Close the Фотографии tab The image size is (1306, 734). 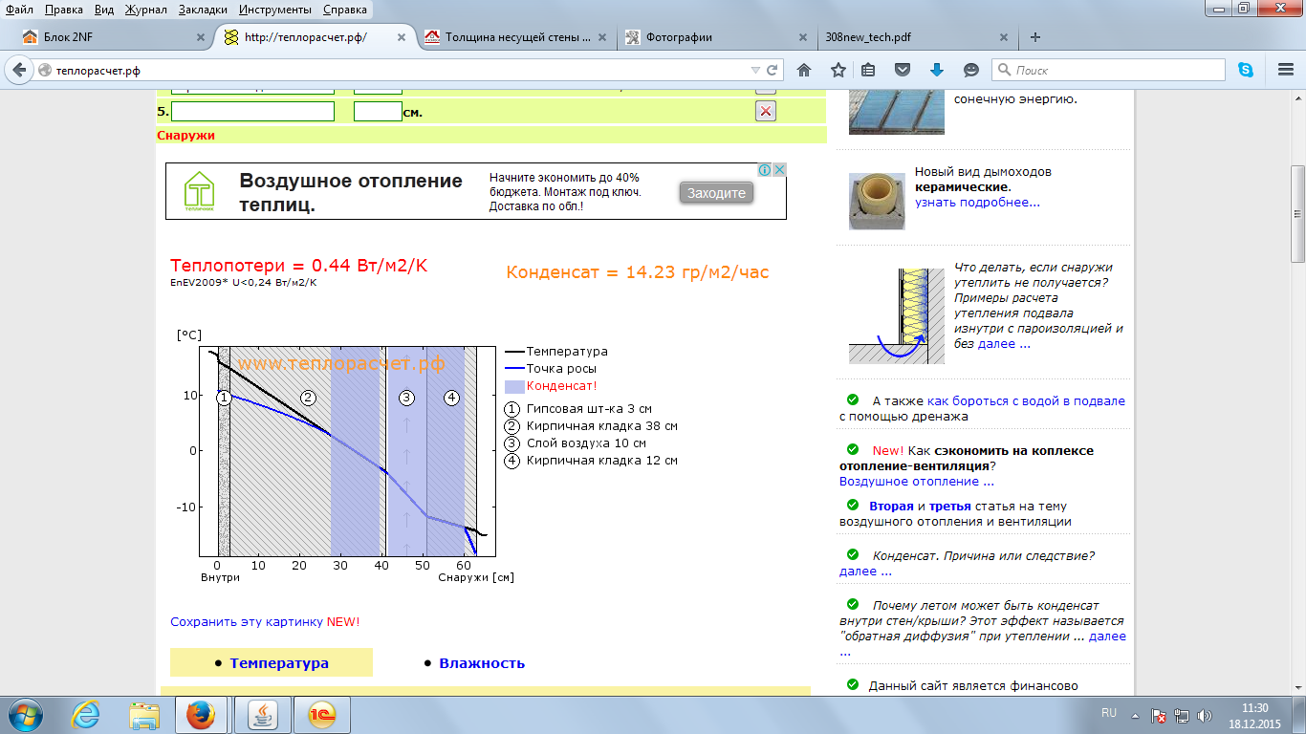click(804, 37)
